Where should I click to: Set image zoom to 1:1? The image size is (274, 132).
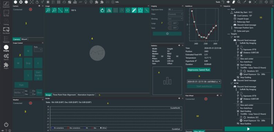[67, 10]
